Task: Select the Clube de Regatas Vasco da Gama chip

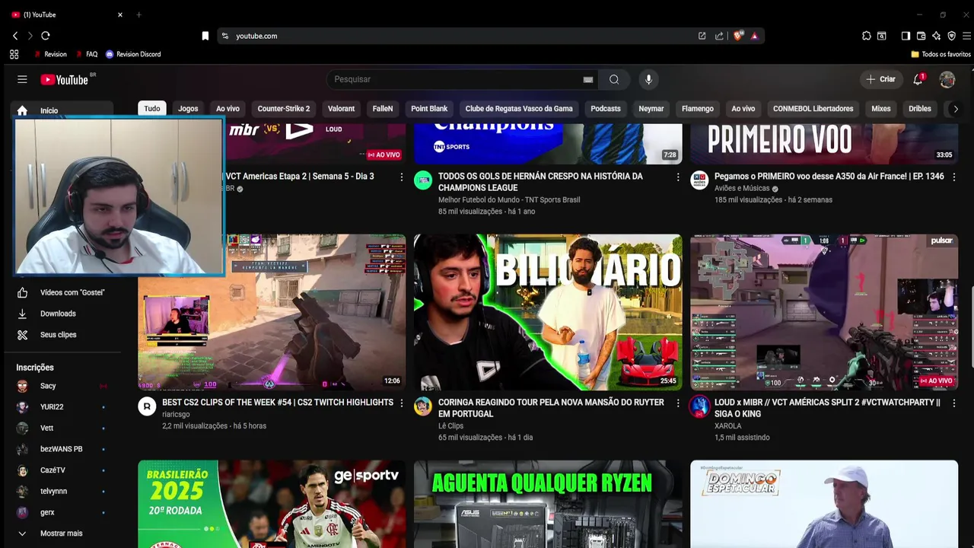Action: tap(519, 109)
